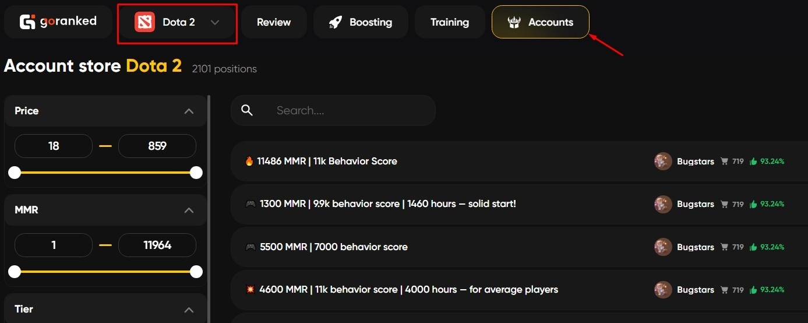The width and height of the screenshot is (808, 323).
Task: Collapse the MMR filter section
Action: tap(189, 210)
